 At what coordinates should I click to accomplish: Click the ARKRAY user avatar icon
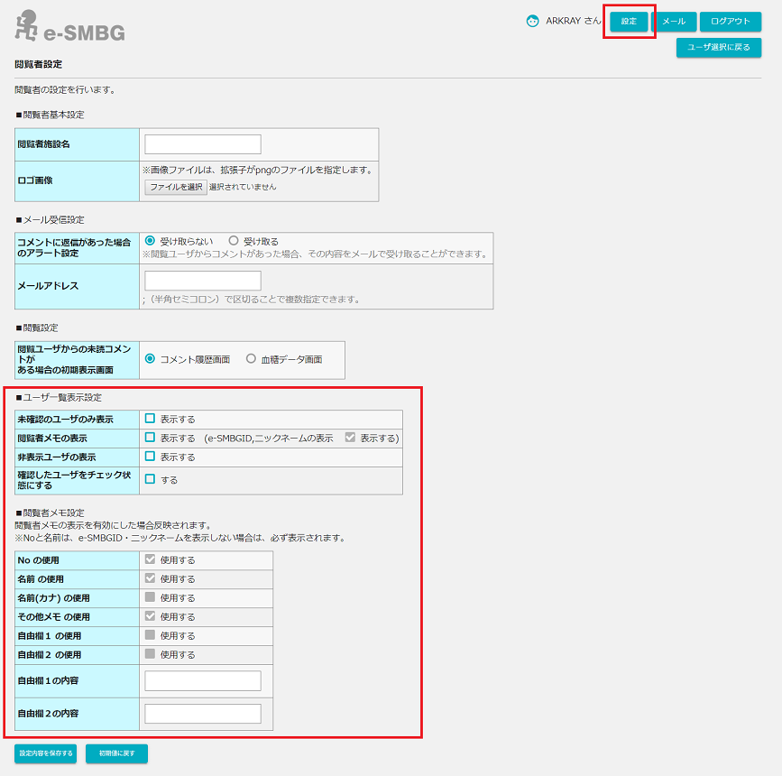tap(533, 21)
